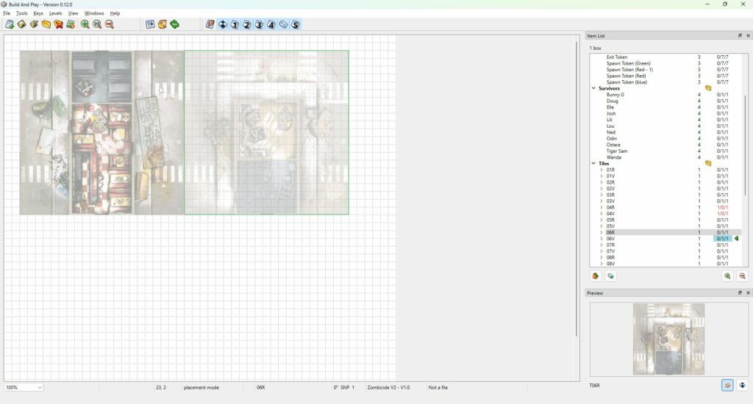Click the blue page view icon in toolbar

point(150,24)
